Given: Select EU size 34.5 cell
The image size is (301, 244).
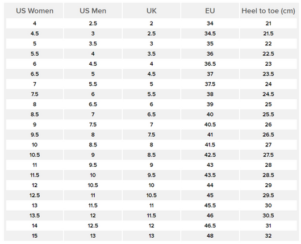Looking at the screenshot, I should coord(210,33).
